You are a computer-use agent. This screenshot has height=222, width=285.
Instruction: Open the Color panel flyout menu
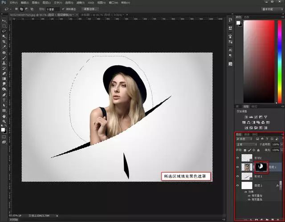(283, 17)
